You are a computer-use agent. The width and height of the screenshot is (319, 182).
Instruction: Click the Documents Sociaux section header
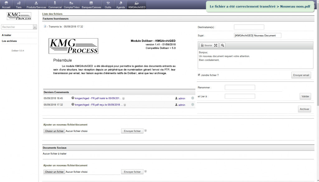coord(178,148)
